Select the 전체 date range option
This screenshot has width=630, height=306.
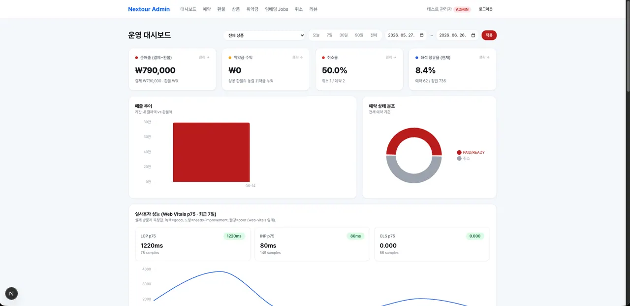pyautogui.click(x=374, y=35)
